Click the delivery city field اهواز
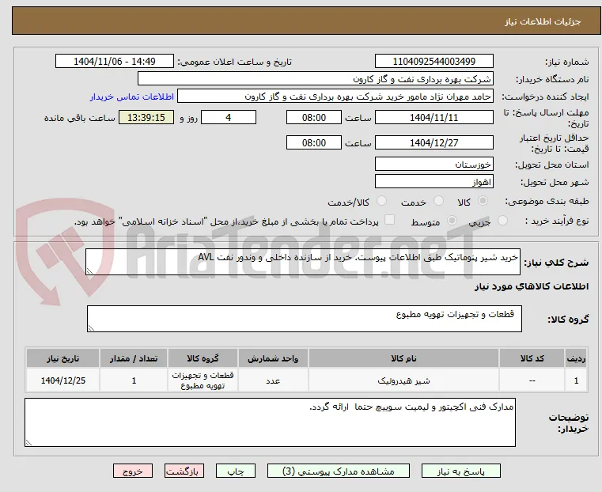Viewport: 602px width, 492px height. 434,181
